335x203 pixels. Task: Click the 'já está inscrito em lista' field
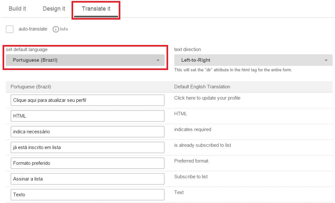(x=88, y=147)
